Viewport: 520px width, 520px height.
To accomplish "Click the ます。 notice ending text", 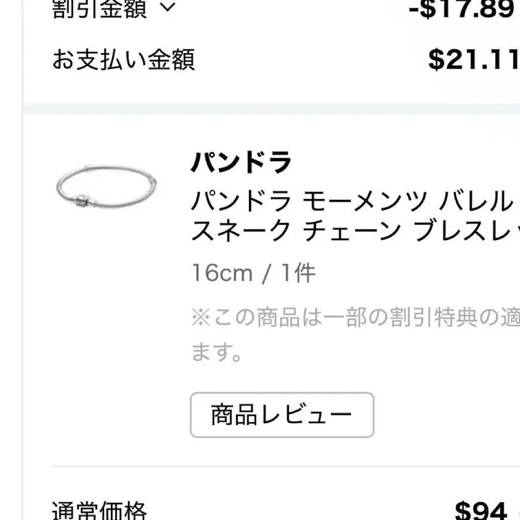I will [x=217, y=351].
